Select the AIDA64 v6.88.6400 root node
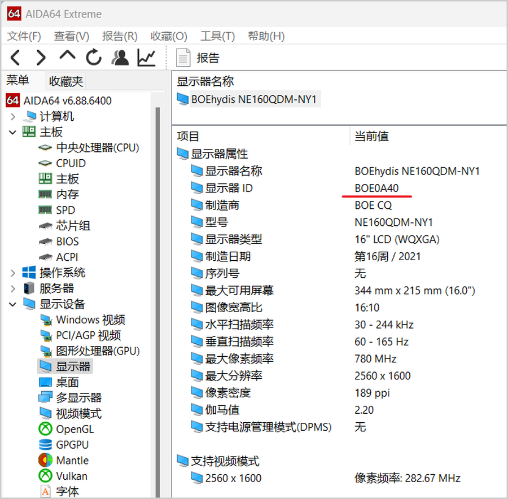Image resolution: width=508 pixels, height=499 pixels. (59, 101)
